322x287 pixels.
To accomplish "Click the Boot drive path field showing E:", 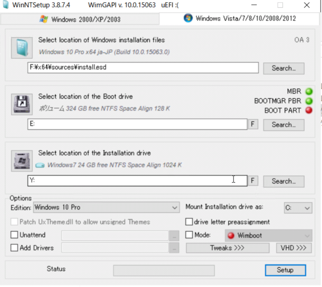I will [x=138, y=124].
